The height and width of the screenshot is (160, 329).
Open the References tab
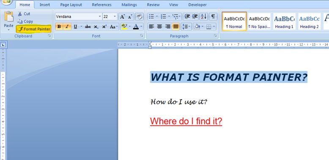click(101, 5)
